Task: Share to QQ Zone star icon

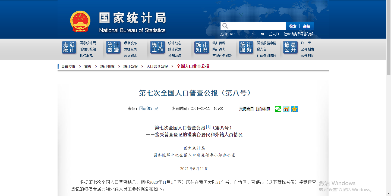Action: pyautogui.click(x=294, y=109)
